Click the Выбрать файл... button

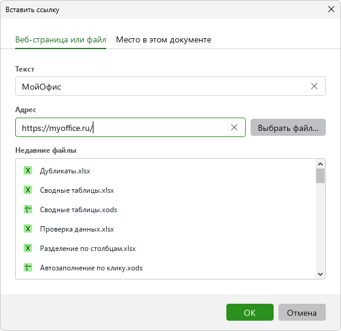pos(288,127)
